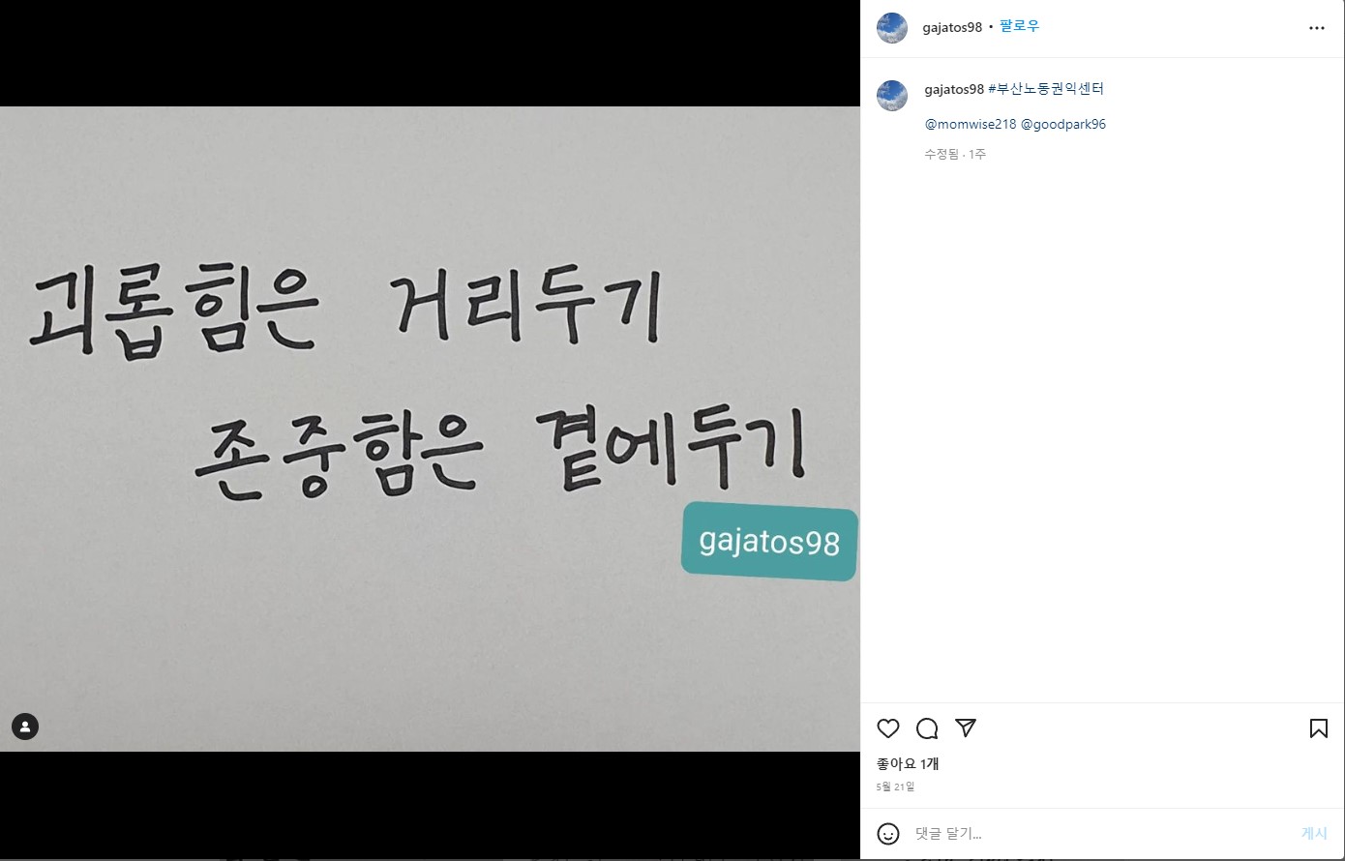Show tagged people icon on the photo
This screenshot has width=1345, height=861.
pos(25,727)
